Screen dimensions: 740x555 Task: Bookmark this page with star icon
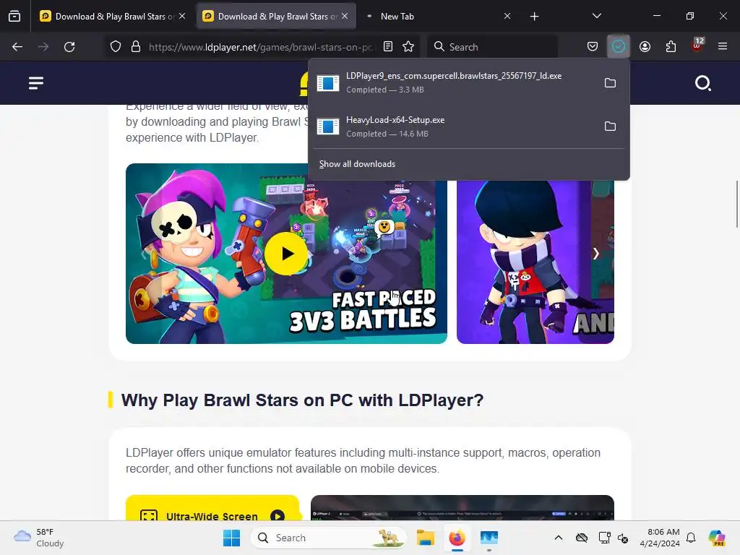pos(408,47)
